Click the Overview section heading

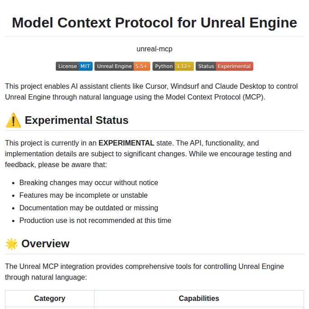pos(45,244)
